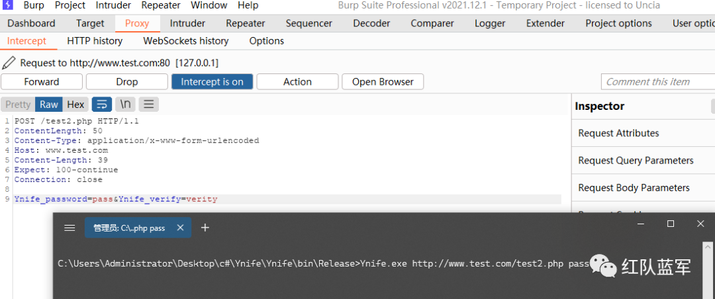
Task: Click the Inspector panel heading
Action: pos(600,107)
